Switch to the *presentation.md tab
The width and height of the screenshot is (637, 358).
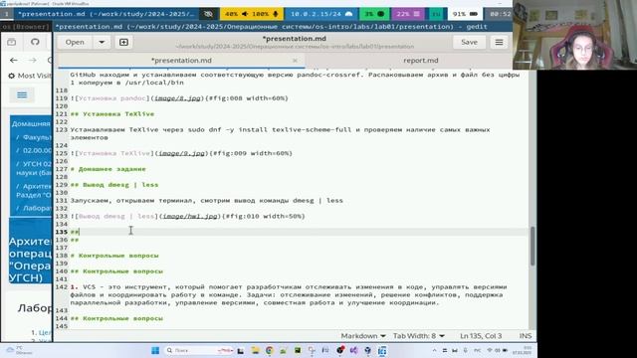[x=181, y=61]
